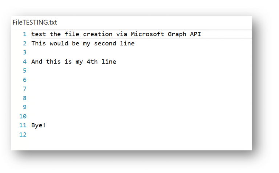Click line number 1 in the gutter

pyautogui.click(x=25, y=34)
